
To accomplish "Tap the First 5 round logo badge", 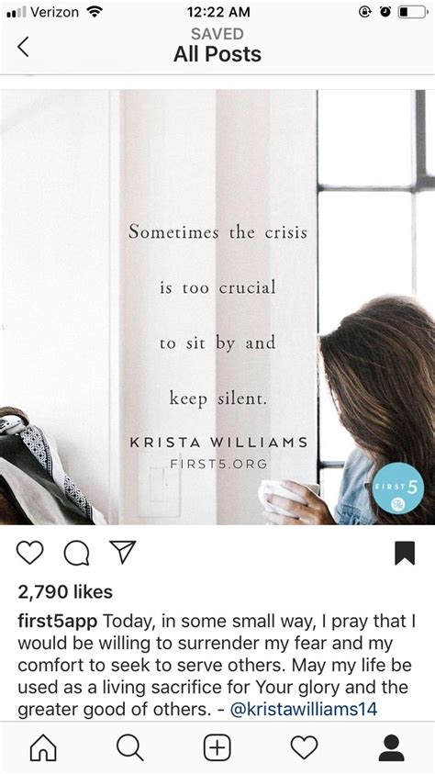I will point(397,488).
